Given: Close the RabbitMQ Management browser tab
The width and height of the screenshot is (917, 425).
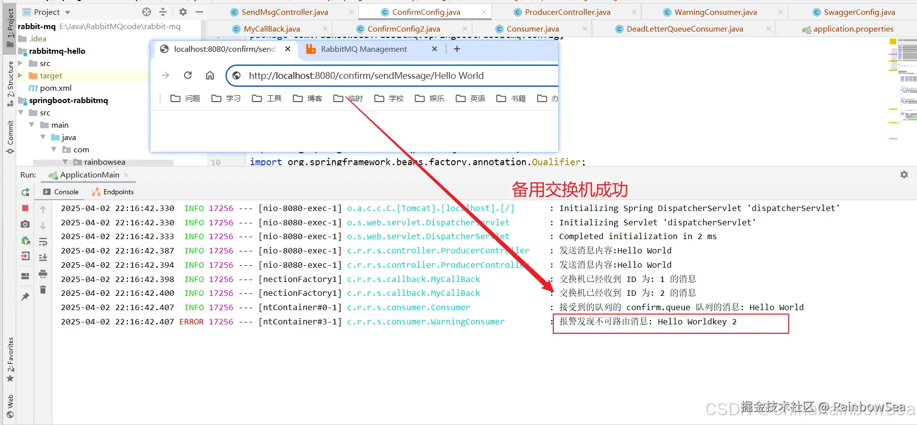Looking at the screenshot, I should click(x=434, y=49).
